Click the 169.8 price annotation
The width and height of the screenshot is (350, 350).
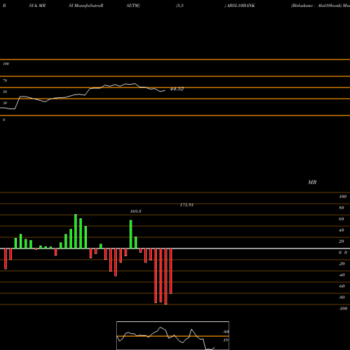point(136,211)
